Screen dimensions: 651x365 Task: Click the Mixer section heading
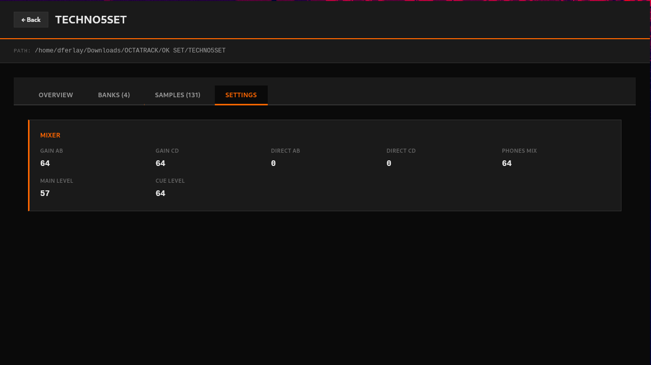50,135
